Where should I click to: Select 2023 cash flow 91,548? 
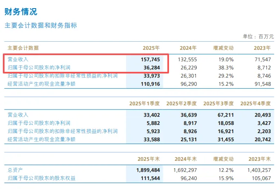(263, 84)
